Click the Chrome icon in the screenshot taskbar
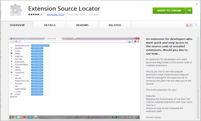Image resolution: width=201 pixels, height=121 pixels. pos(14,117)
